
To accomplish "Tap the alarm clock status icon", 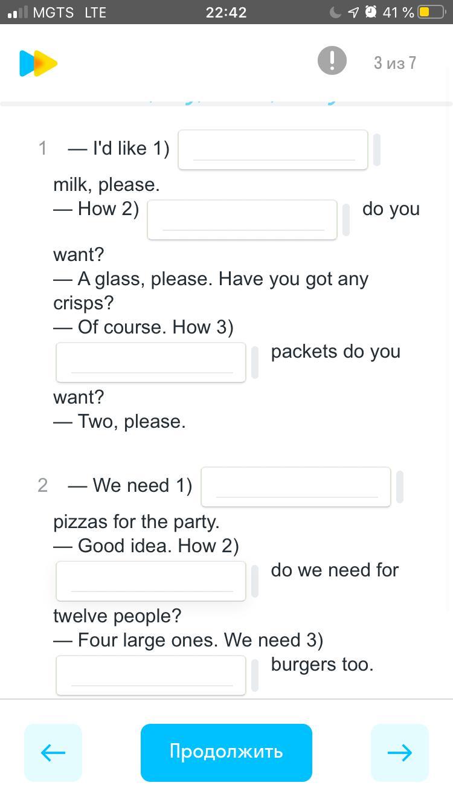I will (x=371, y=12).
